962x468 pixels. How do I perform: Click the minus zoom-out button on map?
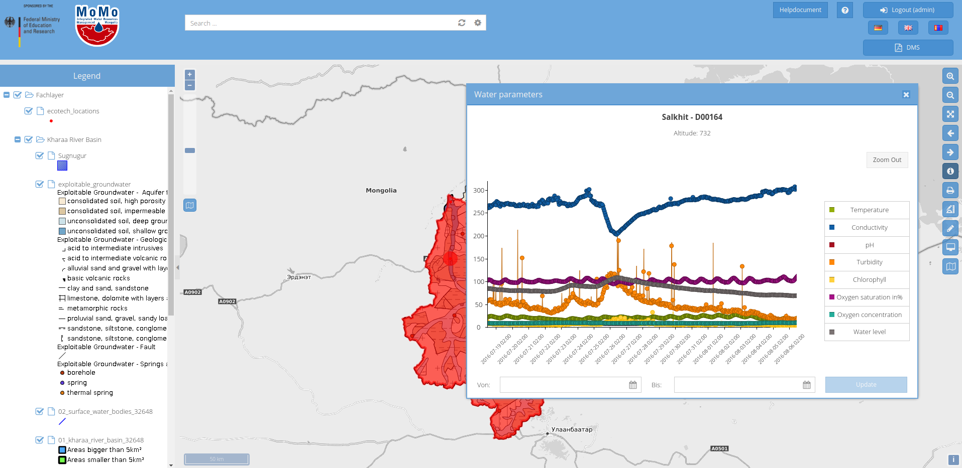point(189,85)
